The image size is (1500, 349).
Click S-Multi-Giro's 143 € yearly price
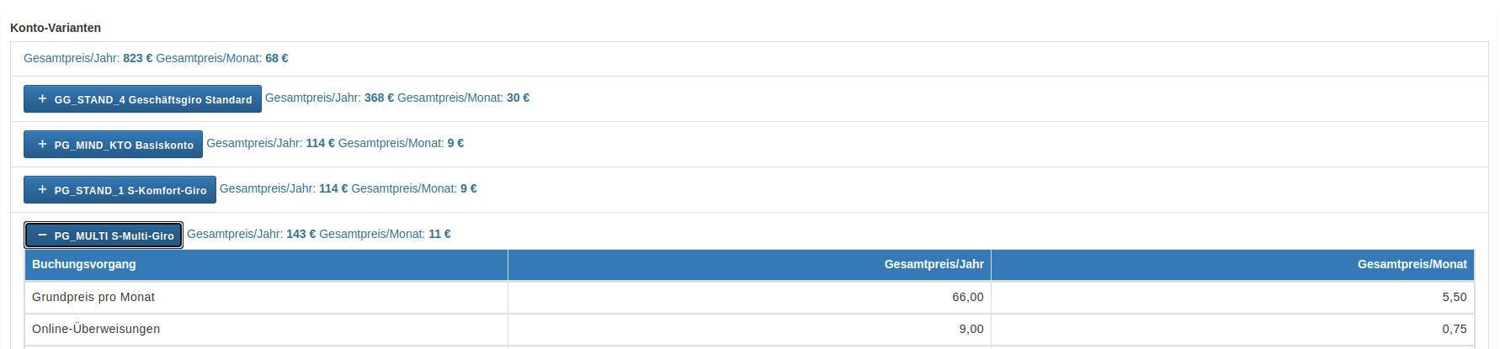pos(301,234)
